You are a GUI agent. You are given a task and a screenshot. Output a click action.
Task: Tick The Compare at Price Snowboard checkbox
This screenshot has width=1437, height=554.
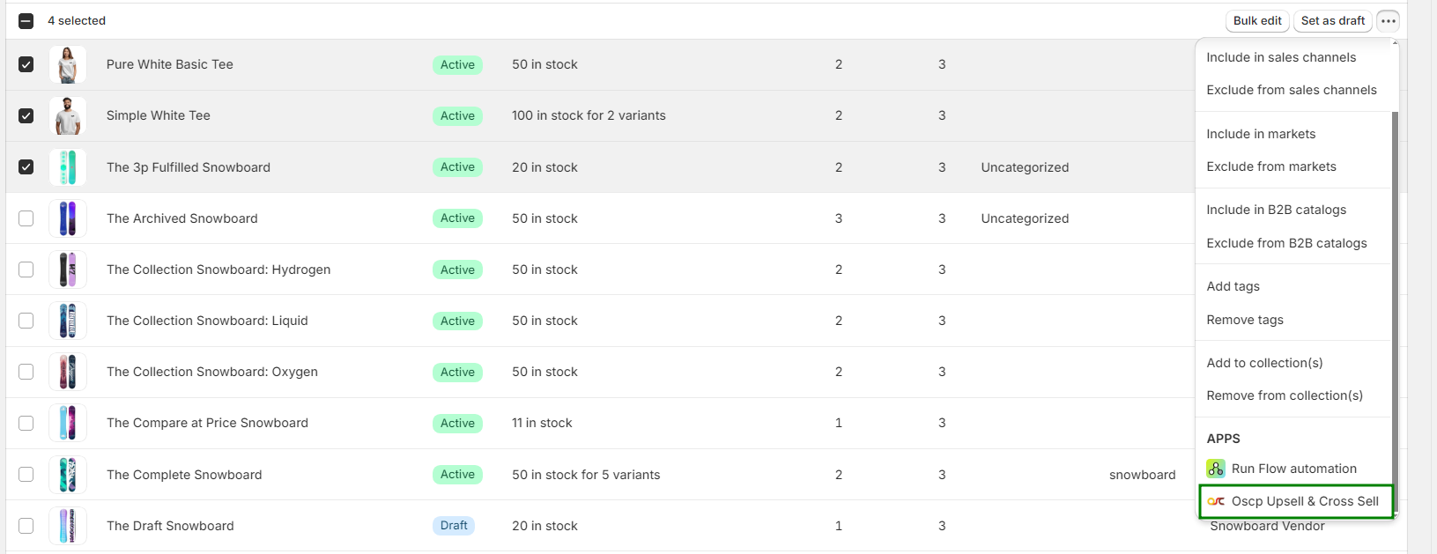click(x=26, y=424)
